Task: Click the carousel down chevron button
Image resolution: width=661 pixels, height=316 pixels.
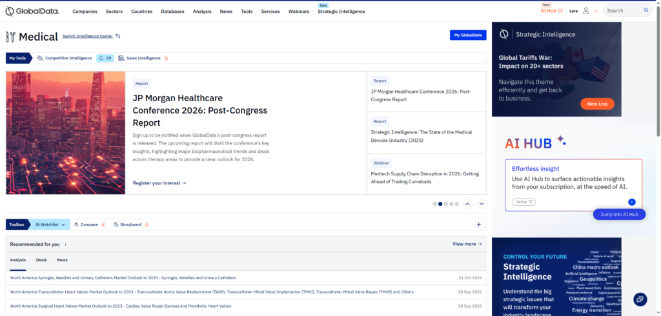Action: [481, 204]
